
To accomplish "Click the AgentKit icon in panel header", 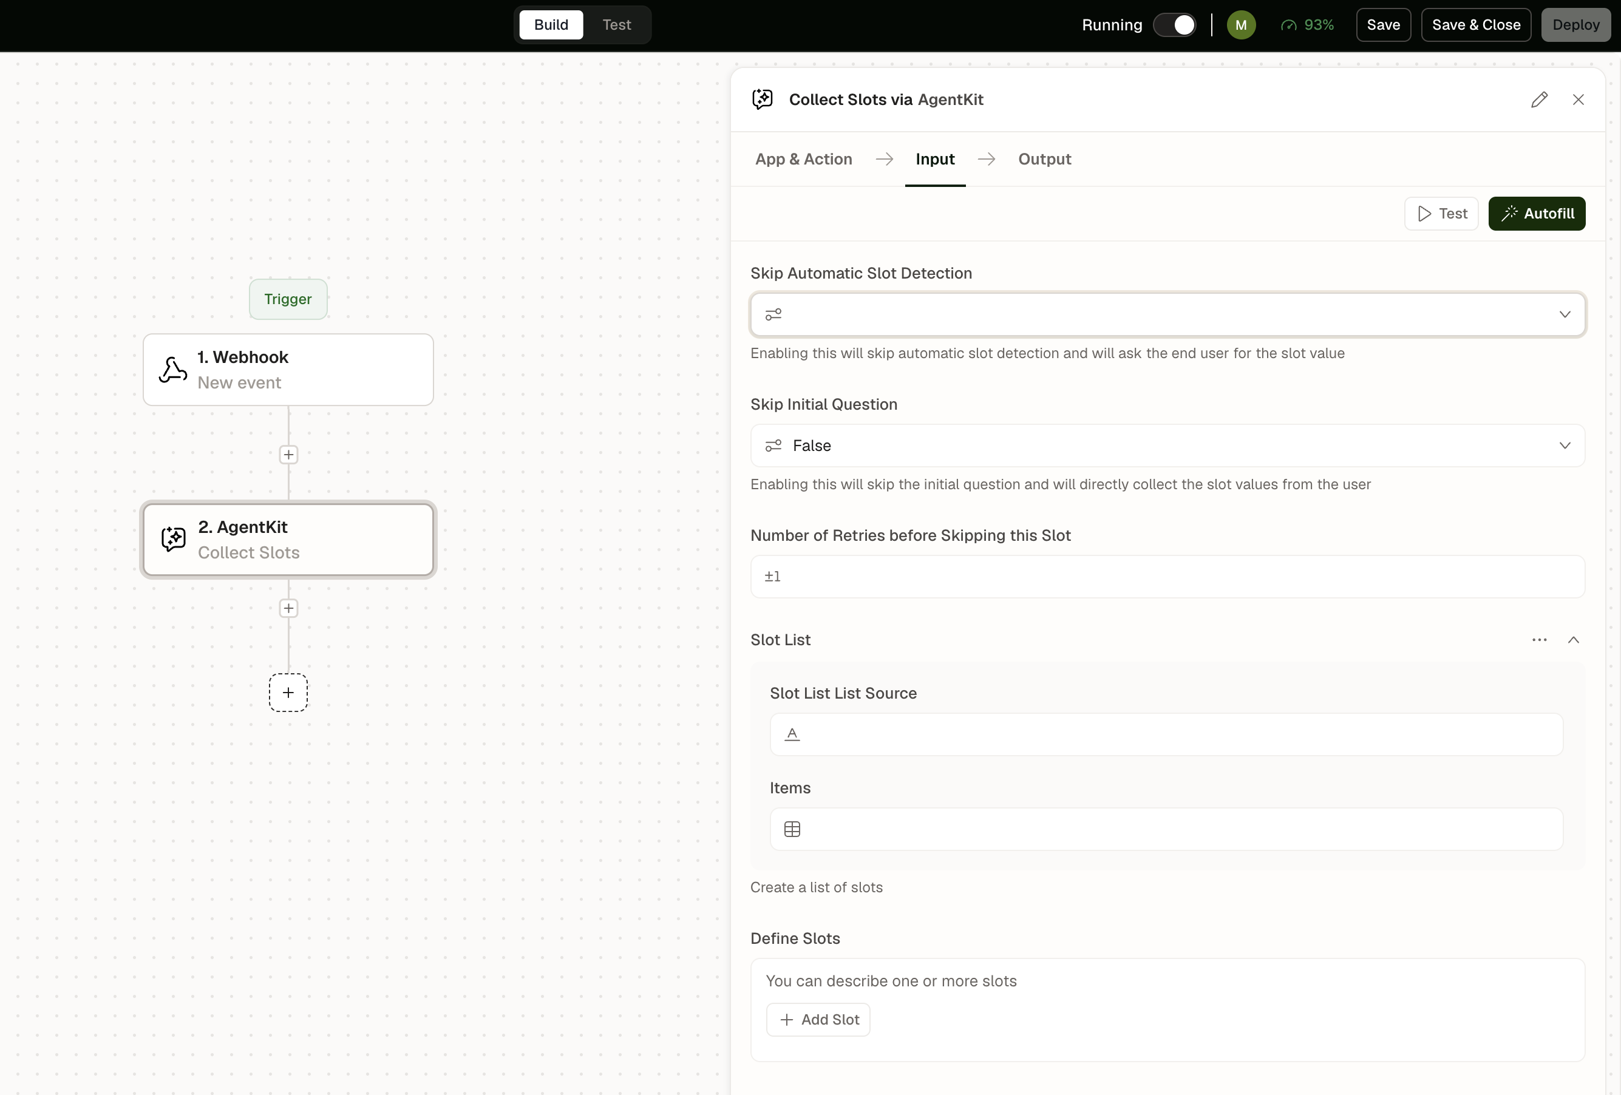I will tap(763, 100).
